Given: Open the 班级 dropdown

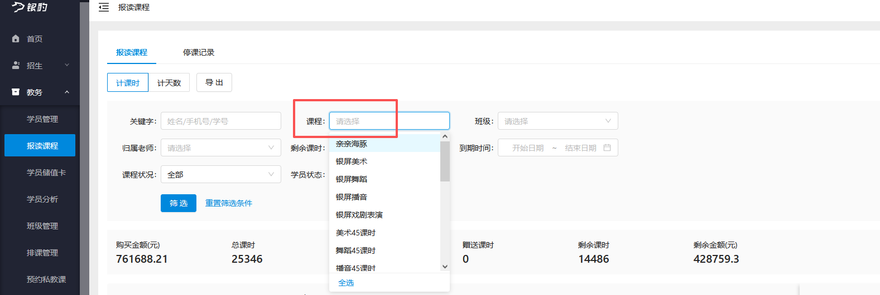Looking at the screenshot, I should pyautogui.click(x=558, y=121).
